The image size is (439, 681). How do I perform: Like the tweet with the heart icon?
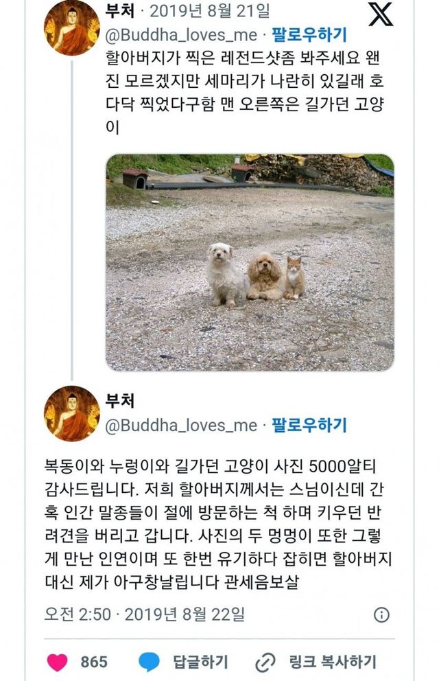58,662
